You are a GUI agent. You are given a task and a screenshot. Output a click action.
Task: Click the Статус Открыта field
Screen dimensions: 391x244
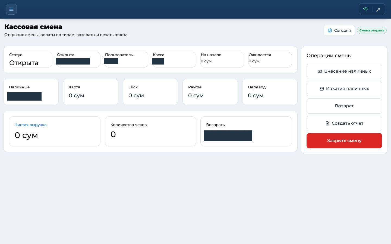coord(31,60)
